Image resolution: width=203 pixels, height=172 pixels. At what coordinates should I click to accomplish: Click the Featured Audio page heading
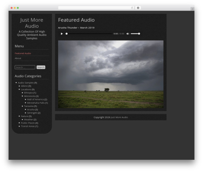tap(76, 20)
